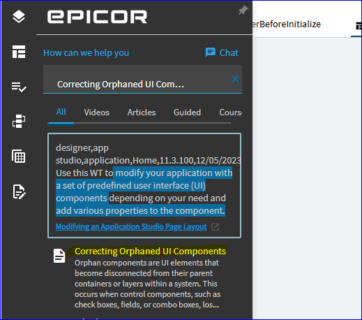362x320 pixels.
Task: Switch to the Courses tab
Action: [230, 112]
